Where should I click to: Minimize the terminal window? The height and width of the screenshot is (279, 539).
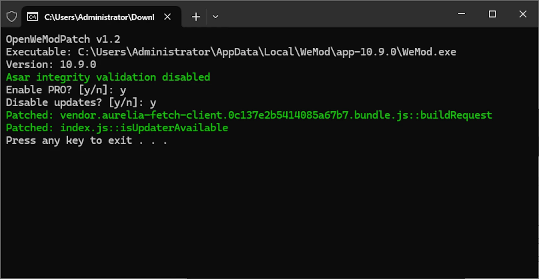(462, 14)
